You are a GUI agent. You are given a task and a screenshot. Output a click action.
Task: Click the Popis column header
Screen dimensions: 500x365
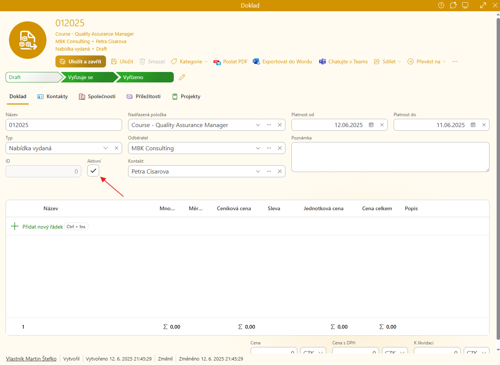tap(411, 208)
